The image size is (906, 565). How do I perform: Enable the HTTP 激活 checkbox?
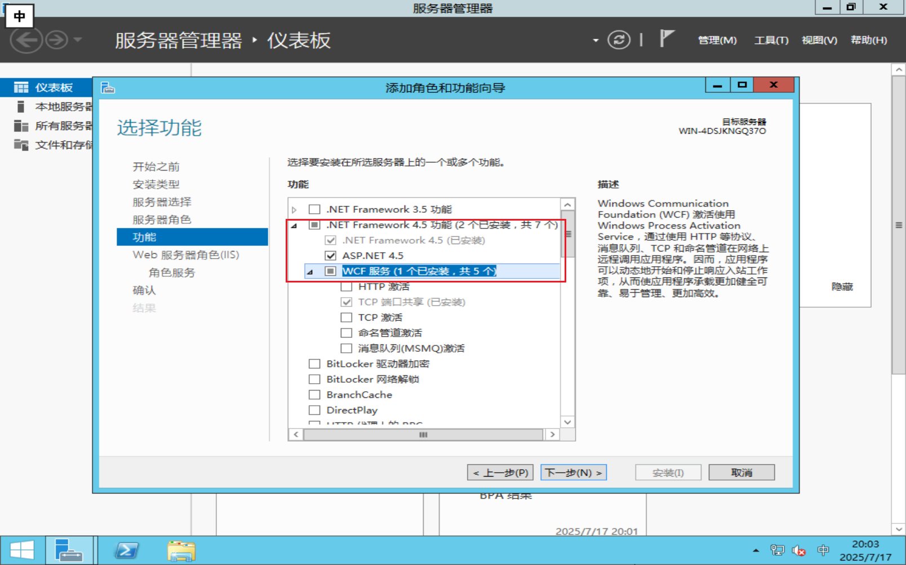pyautogui.click(x=347, y=286)
